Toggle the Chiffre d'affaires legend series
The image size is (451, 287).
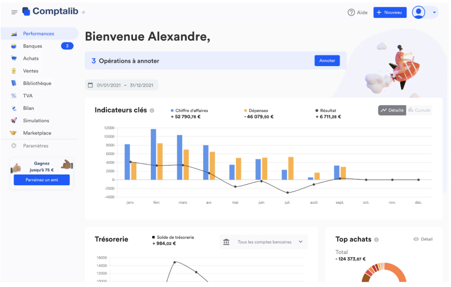(x=189, y=110)
